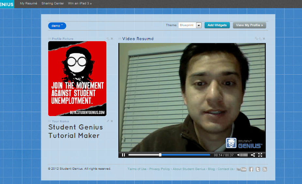
Task: Remove the Profile Picture widget
Action: [x=112, y=39]
